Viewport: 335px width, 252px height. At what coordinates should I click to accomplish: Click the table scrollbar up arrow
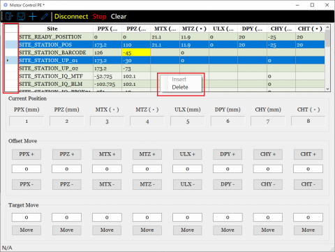click(327, 27)
